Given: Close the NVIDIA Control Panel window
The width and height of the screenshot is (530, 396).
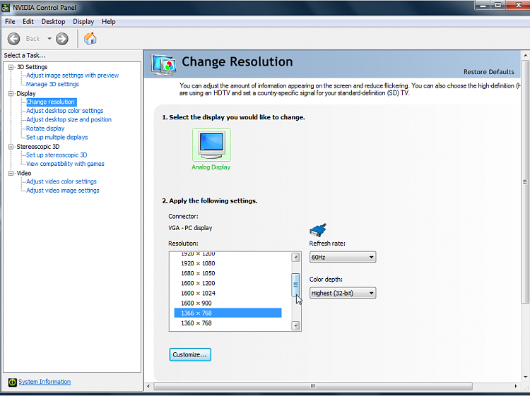Looking at the screenshot, I should pyautogui.click(x=518, y=5).
